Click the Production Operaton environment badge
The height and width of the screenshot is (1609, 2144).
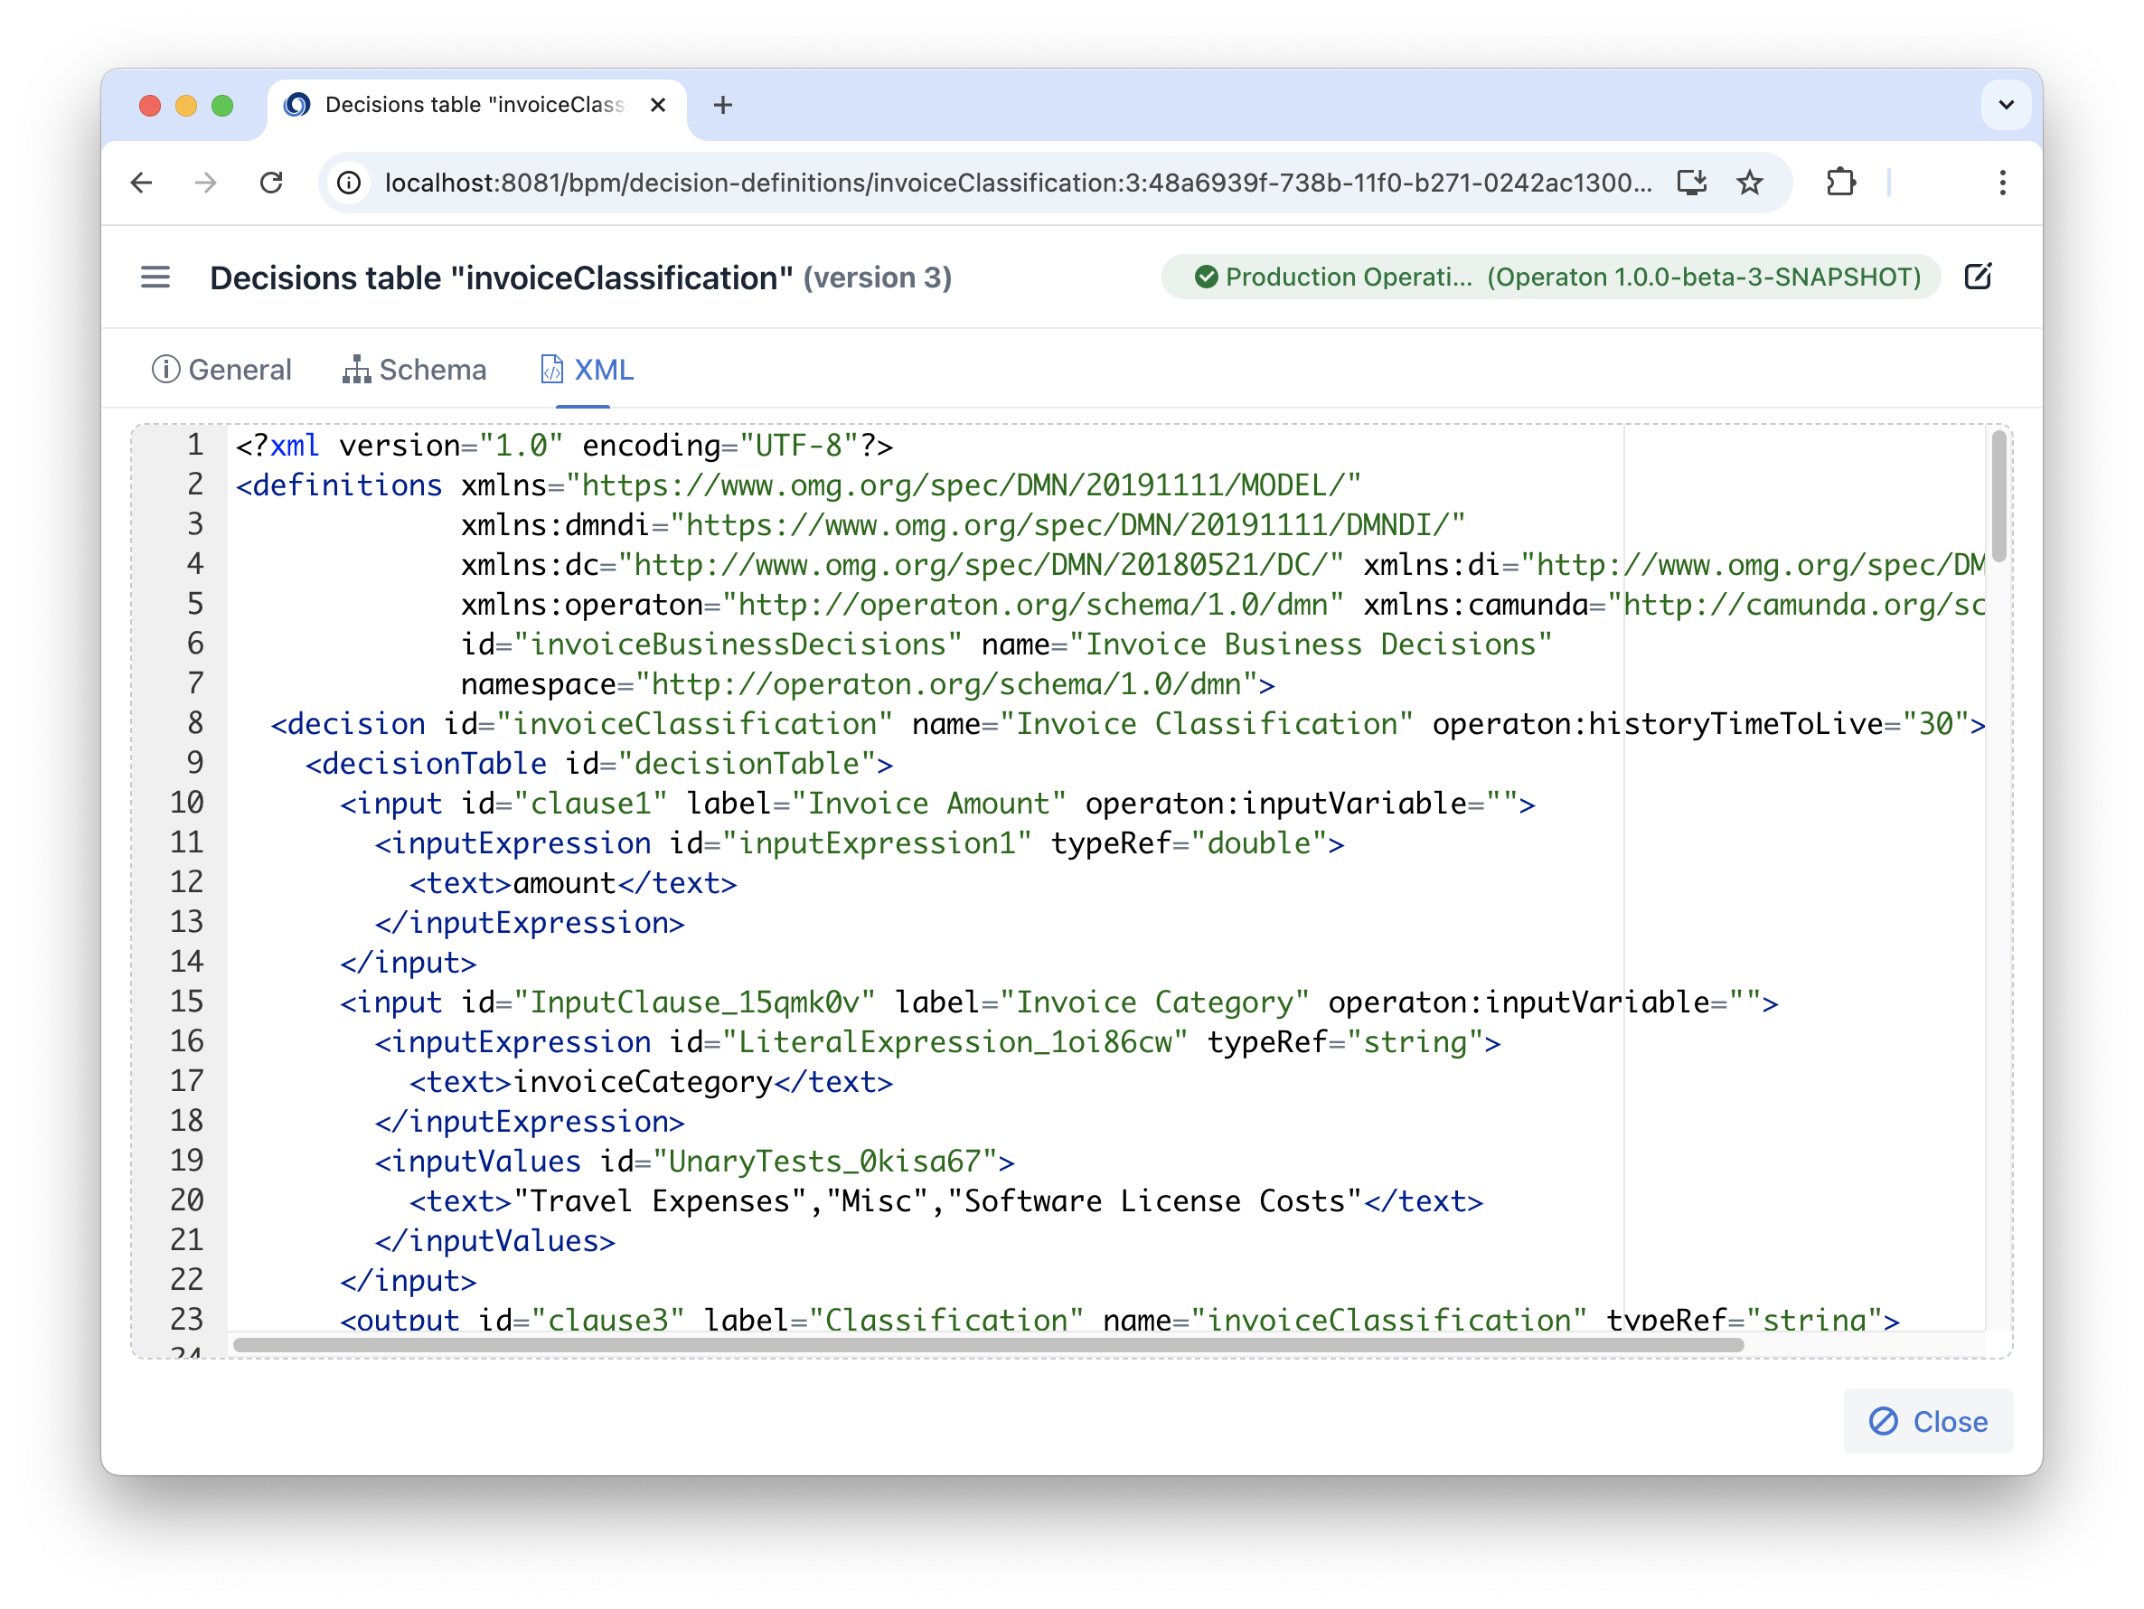click(1551, 278)
